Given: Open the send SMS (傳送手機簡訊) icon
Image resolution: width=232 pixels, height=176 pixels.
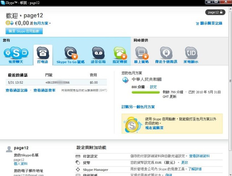Looking at the screenshot, I should pos(166,53).
